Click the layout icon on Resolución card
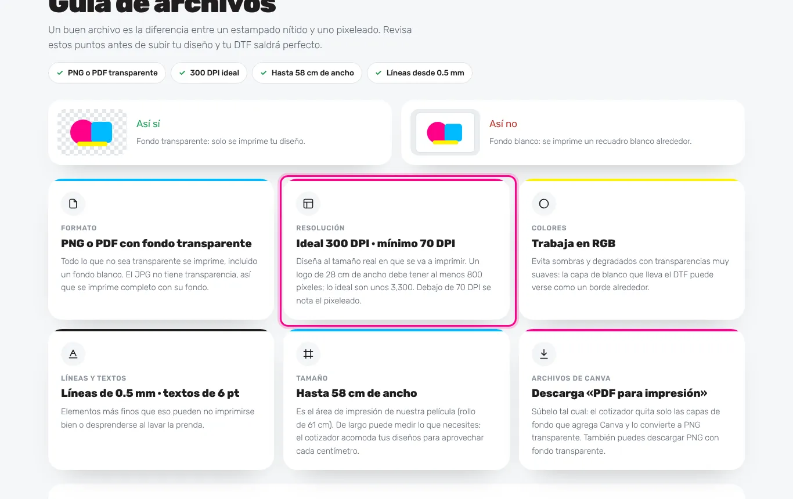Image resolution: width=793 pixels, height=499 pixels. coord(308,204)
